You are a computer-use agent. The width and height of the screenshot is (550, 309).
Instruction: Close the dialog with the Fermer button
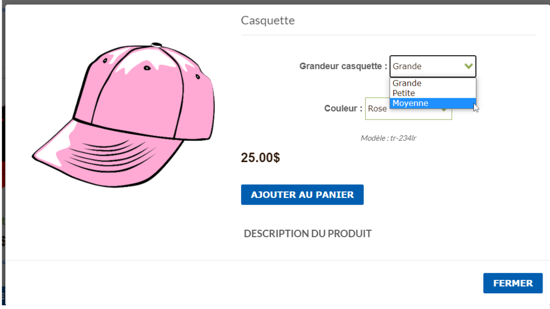(513, 283)
